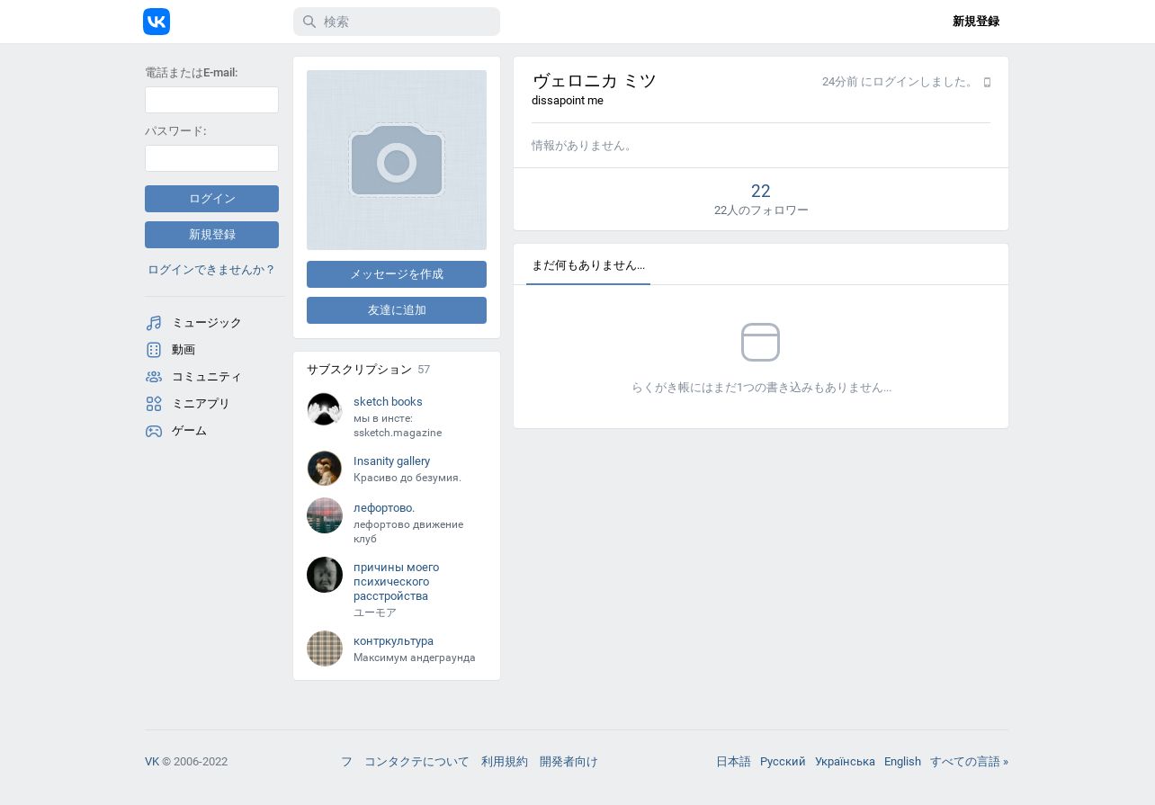Open コンタクテについて footer link
The image size is (1155, 805).
click(x=416, y=762)
